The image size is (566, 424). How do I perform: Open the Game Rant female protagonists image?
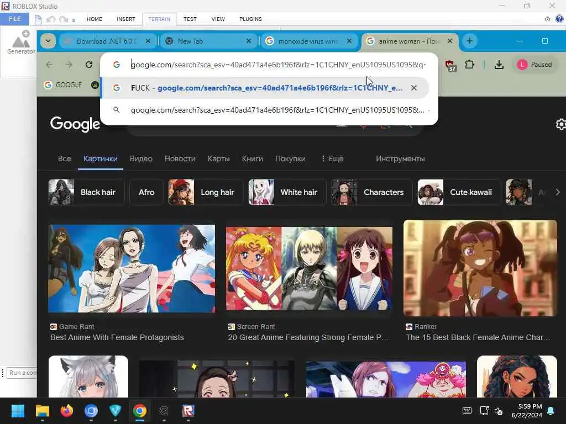point(132,269)
